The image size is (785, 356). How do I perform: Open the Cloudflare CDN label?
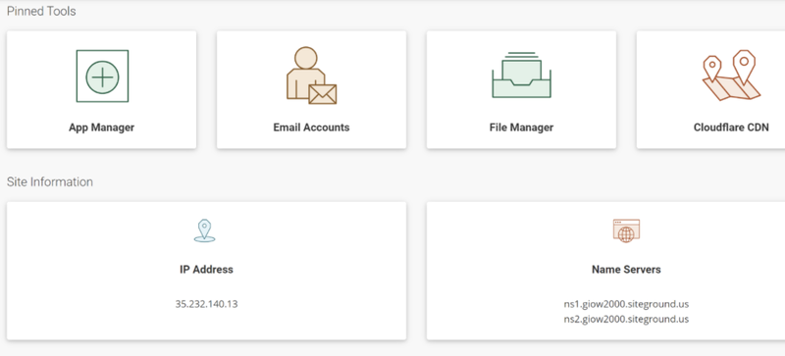pyautogui.click(x=731, y=127)
